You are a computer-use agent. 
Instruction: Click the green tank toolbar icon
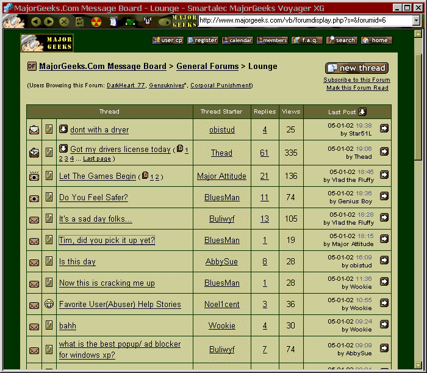[x=130, y=22]
